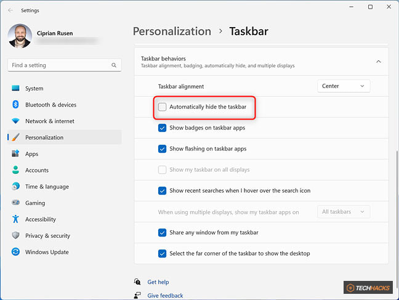Click the user profile picture
This screenshot has height=300, width=399.
point(20,36)
